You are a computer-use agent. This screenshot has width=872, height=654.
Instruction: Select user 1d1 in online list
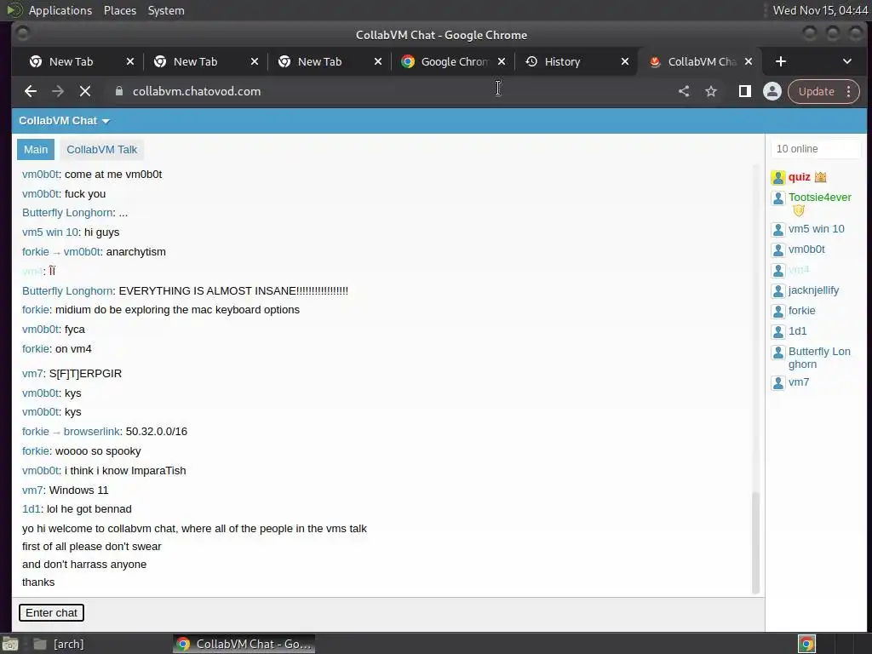click(x=797, y=331)
